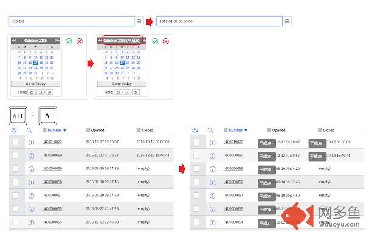Screen dimensions: 389x243
Task: Check row INC0000060 checkbox in left list
Action: point(15,156)
